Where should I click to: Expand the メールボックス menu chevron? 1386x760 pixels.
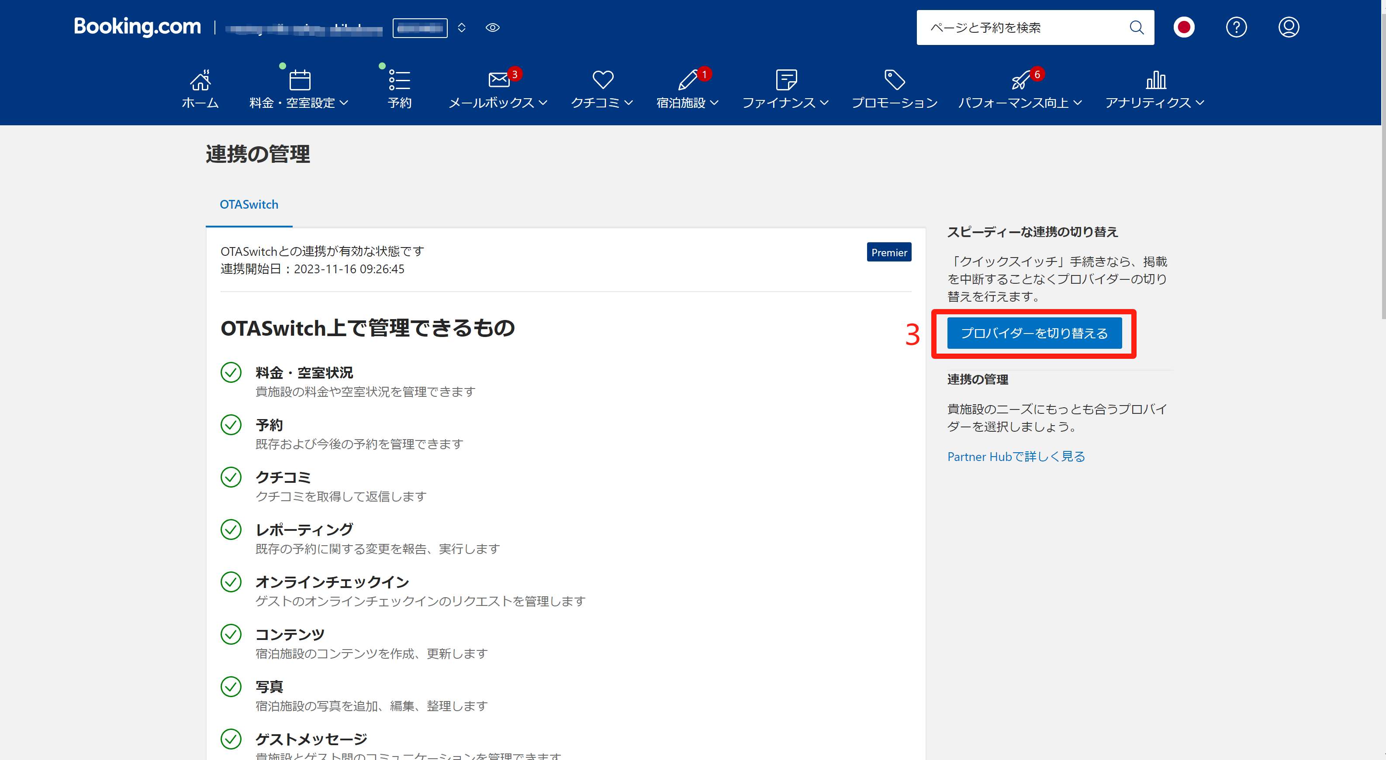[543, 103]
